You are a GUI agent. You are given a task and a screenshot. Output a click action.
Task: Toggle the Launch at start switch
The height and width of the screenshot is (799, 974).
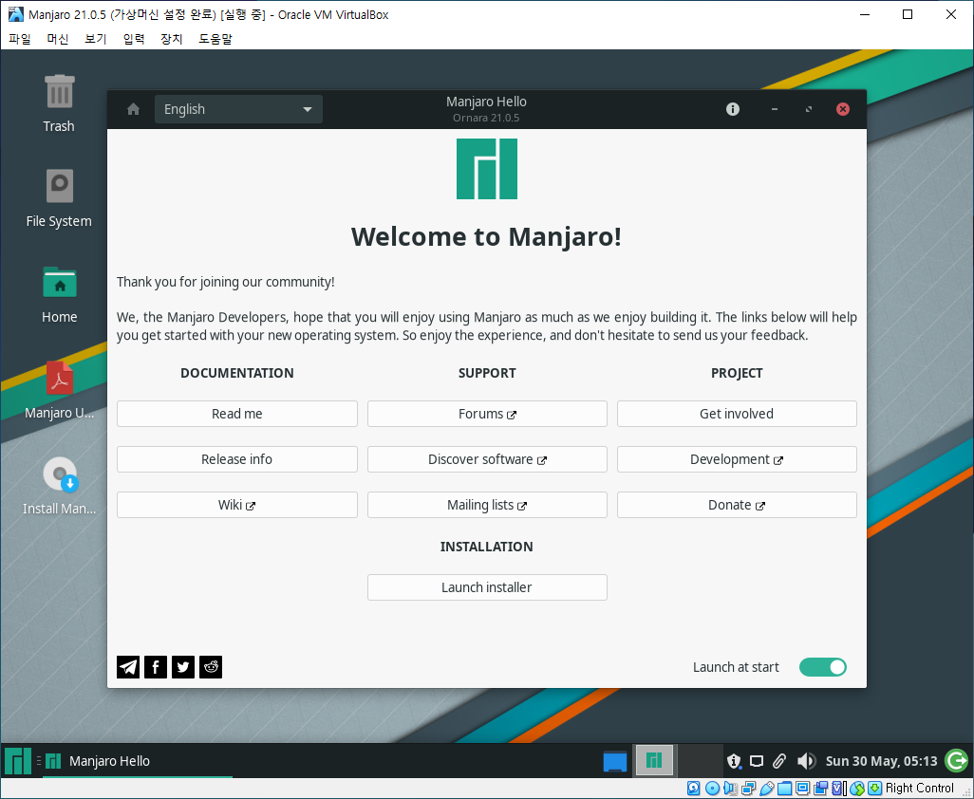[822, 667]
